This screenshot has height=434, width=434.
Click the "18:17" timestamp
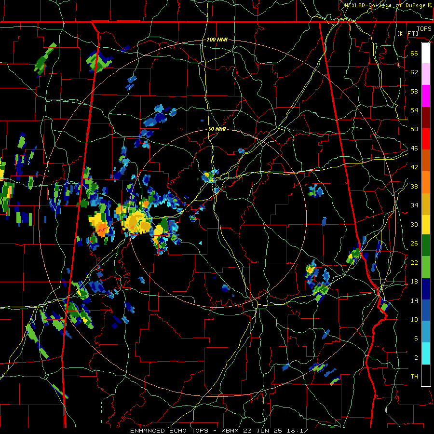point(297,431)
